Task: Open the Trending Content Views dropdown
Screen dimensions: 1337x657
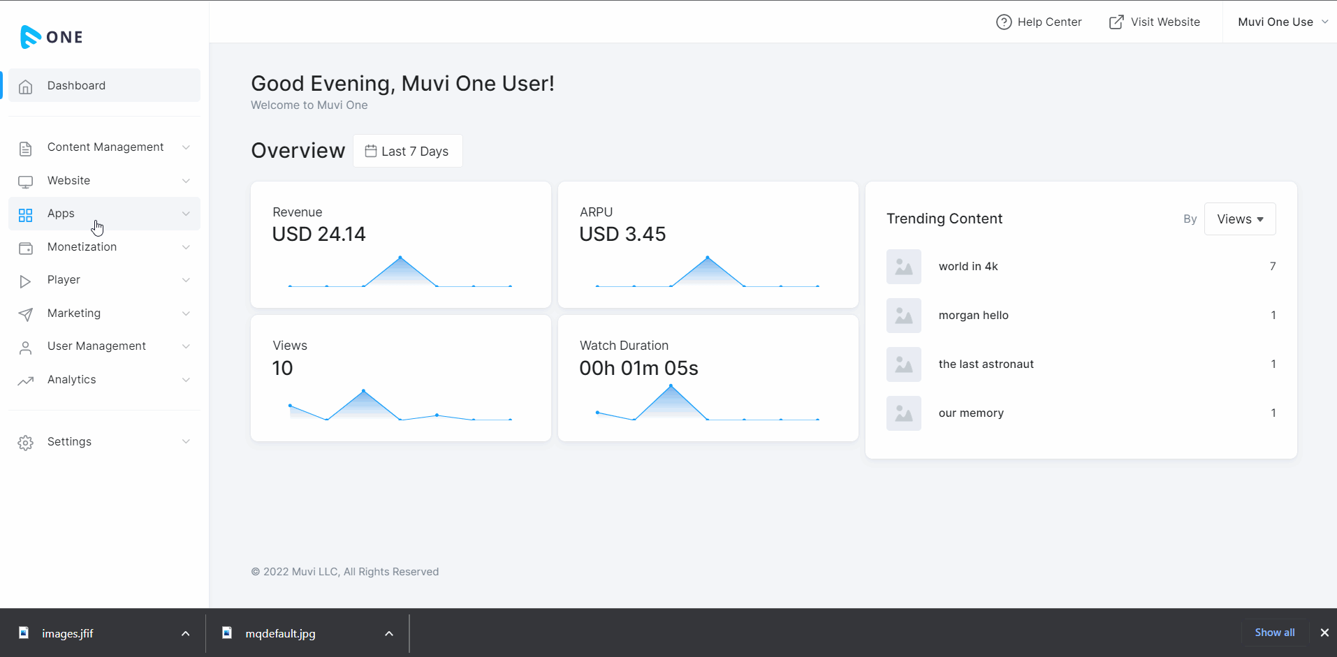Action: click(x=1240, y=219)
